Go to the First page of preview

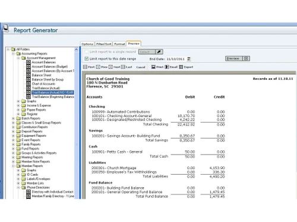click(89, 67)
